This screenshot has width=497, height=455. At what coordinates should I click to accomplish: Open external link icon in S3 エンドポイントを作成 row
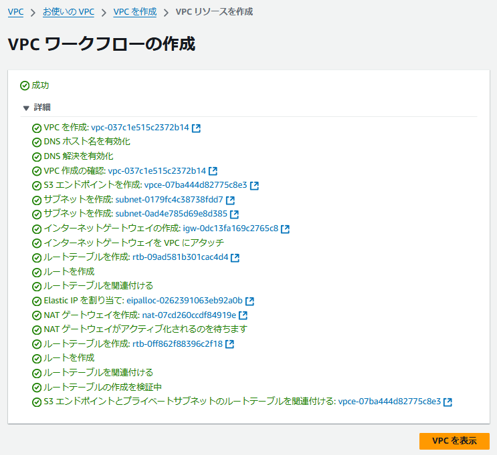tap(254, 186)
